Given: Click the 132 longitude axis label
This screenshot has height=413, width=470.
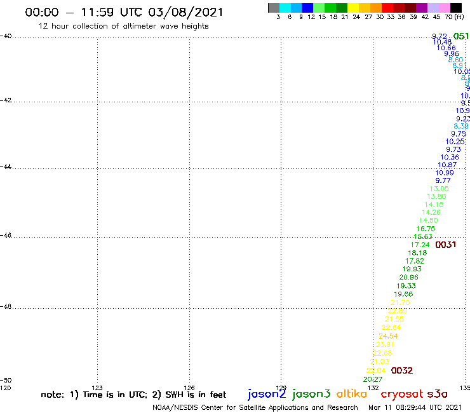Looking at the screenshot, I should tap(373, 388).
